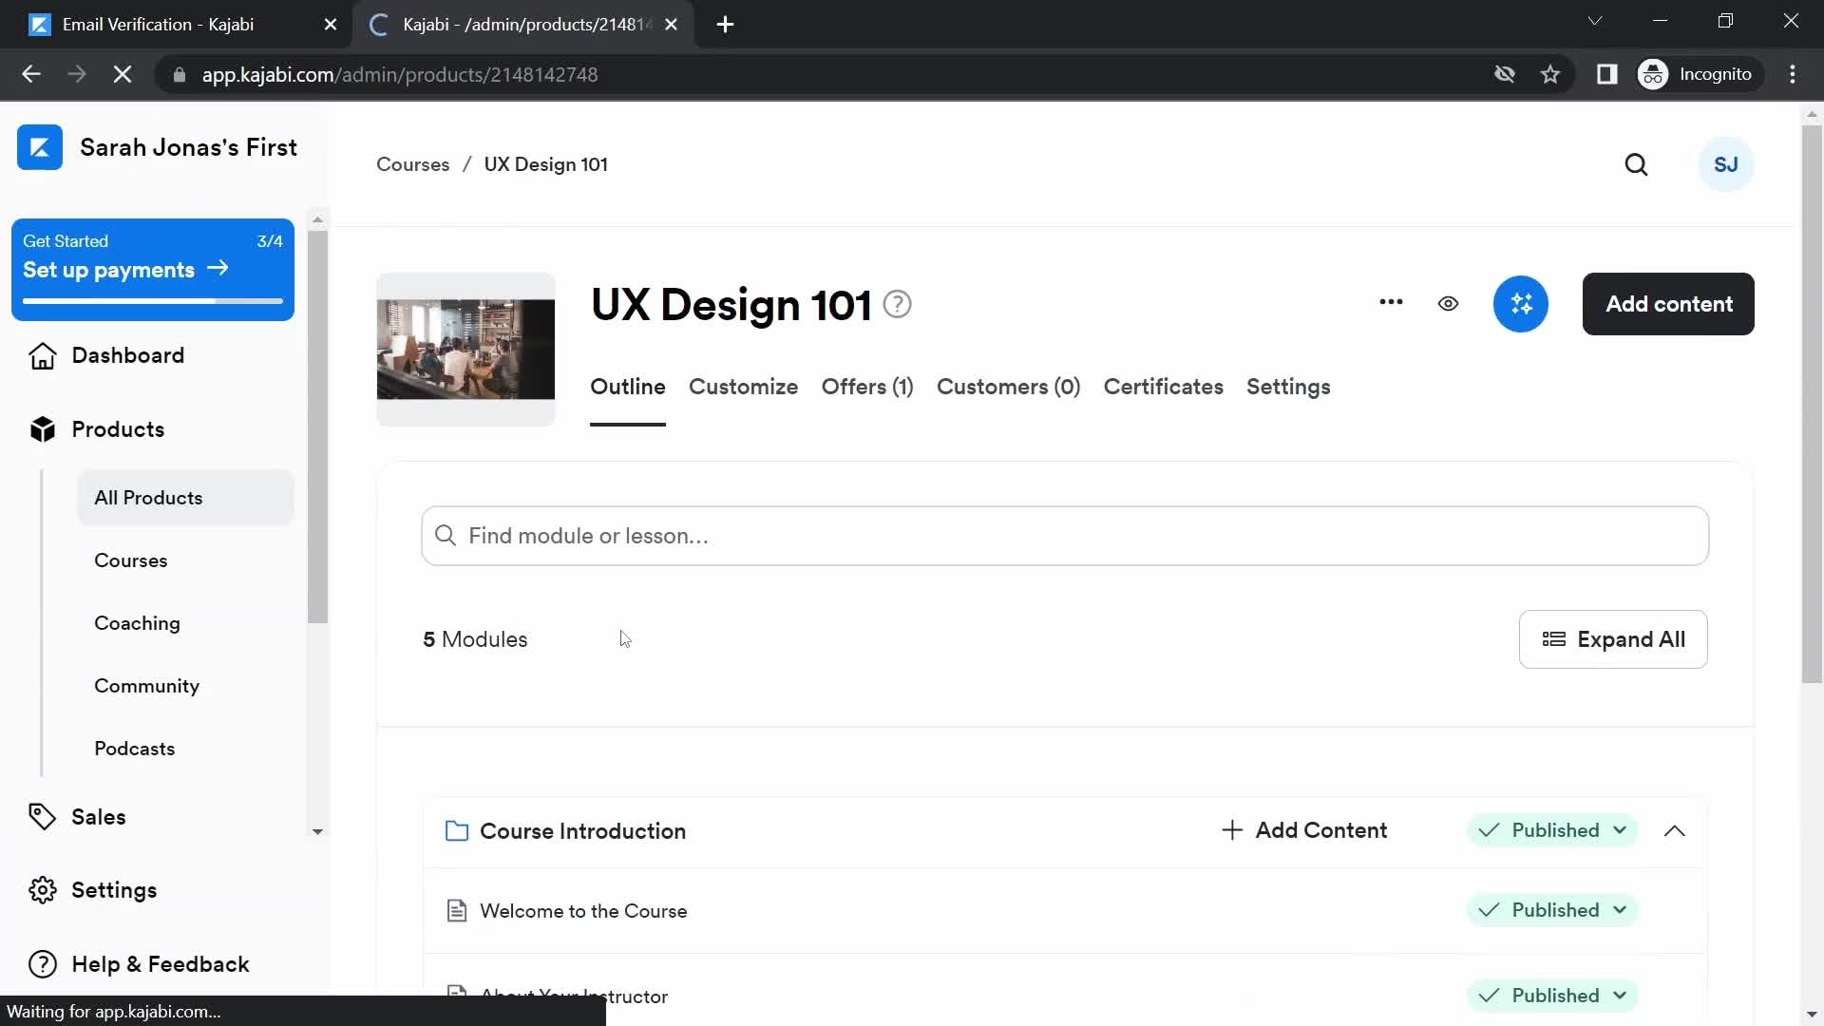The width and height of the screenshot is (1824, 1026).
Task: Open the course Settings tab
Action: pos(1288,388)
